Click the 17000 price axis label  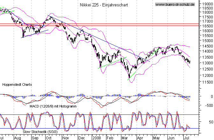click(x=208, y=21)
